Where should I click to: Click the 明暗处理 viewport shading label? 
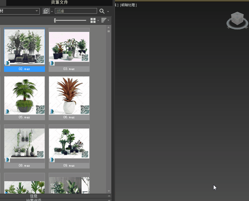[x=128, y=5]
